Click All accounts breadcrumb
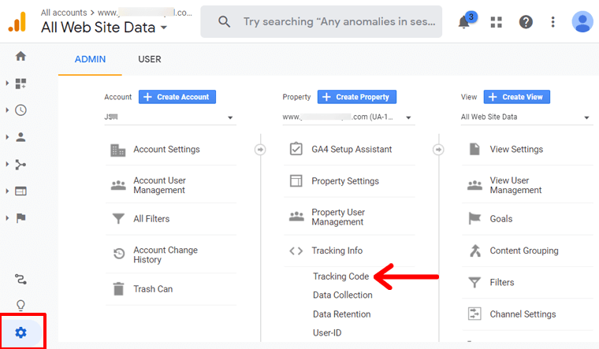The image size is (599, 349). coord(64,13)
